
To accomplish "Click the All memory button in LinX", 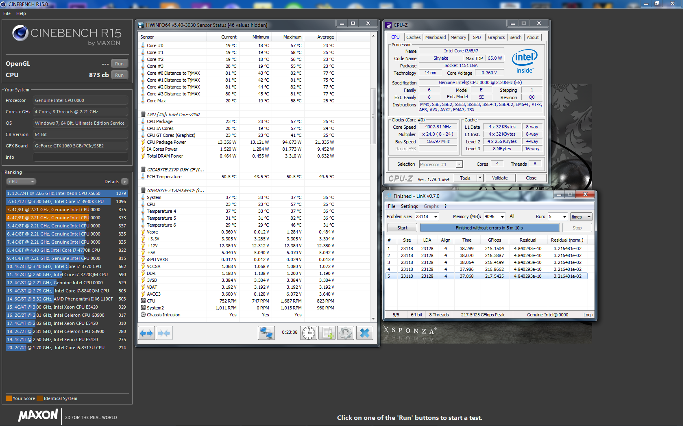I will tap(512, 216).
